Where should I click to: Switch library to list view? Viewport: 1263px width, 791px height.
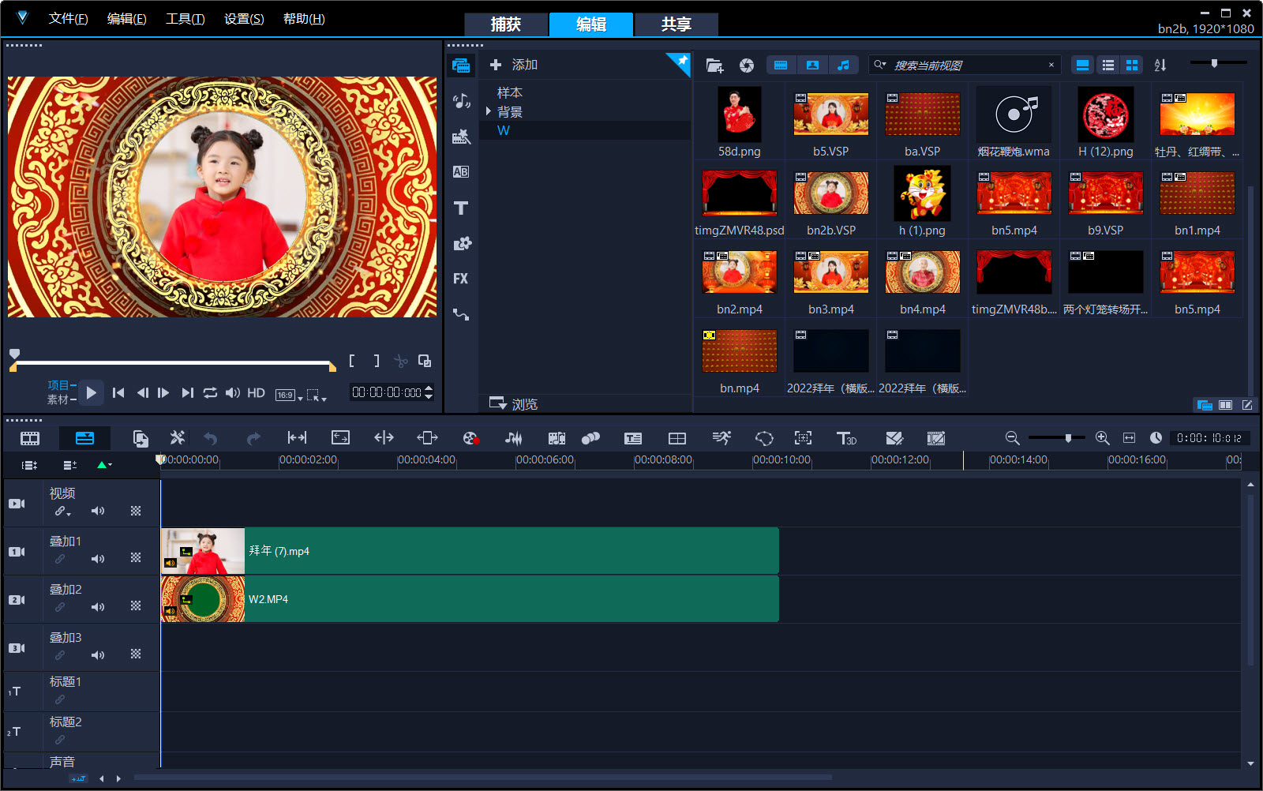(x=1108, y=65)
